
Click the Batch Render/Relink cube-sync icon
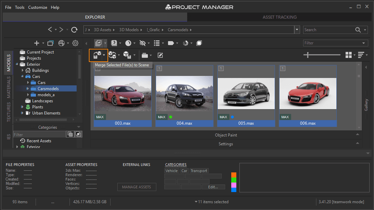[x=113, y=55]
